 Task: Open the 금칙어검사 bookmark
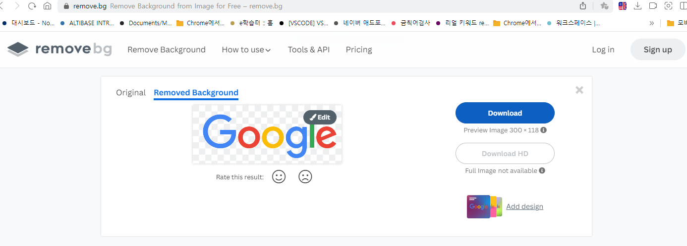click(411, 23)
